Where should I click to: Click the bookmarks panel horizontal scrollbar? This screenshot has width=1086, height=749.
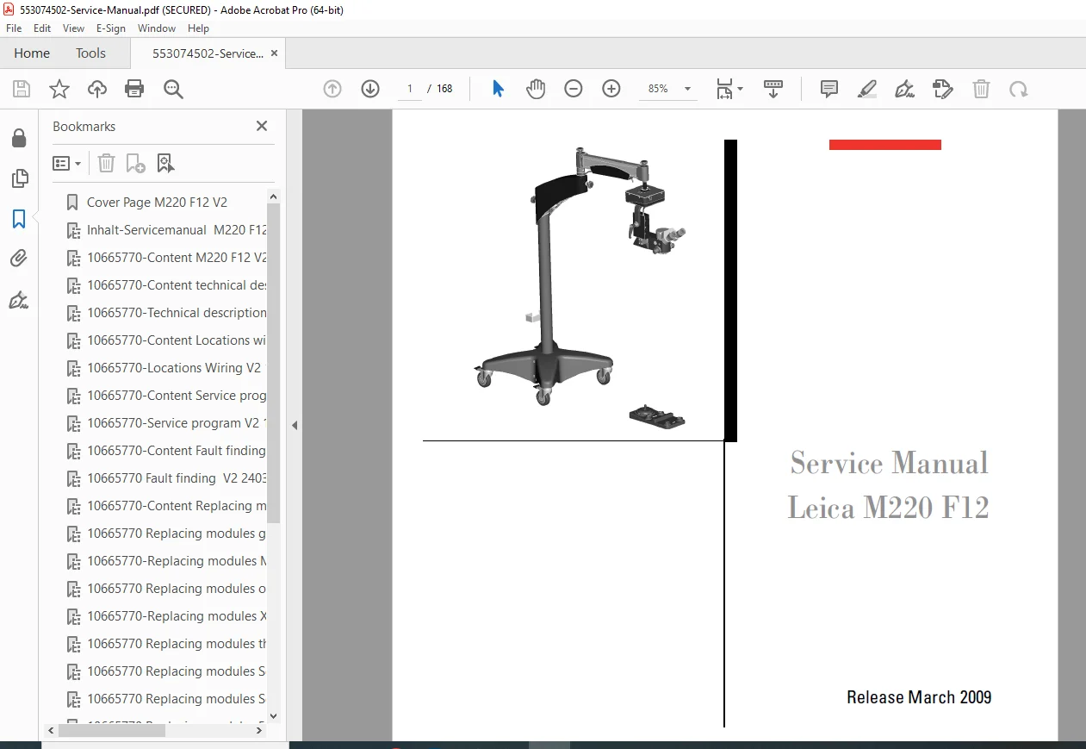point(112,730)
